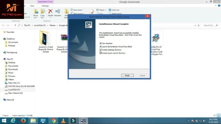
Task: Click Local Disk (F:) in address breadcrumb
Action: pos(40,25)
